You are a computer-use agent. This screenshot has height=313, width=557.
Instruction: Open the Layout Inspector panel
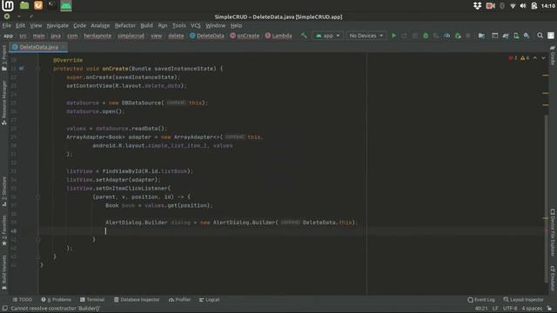point(523,300)
